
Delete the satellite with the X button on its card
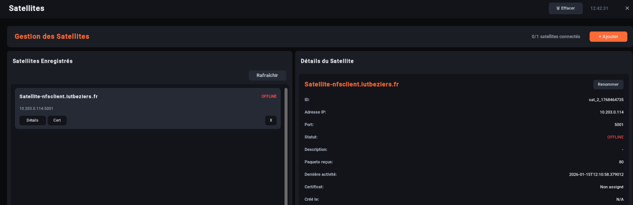tap(271, 120)
